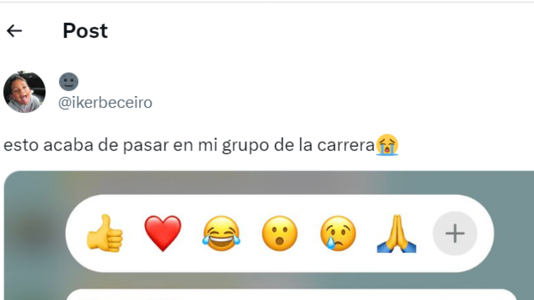React with the red heart emoji
This screenshot has height=300, width=534.
[163, 233]
